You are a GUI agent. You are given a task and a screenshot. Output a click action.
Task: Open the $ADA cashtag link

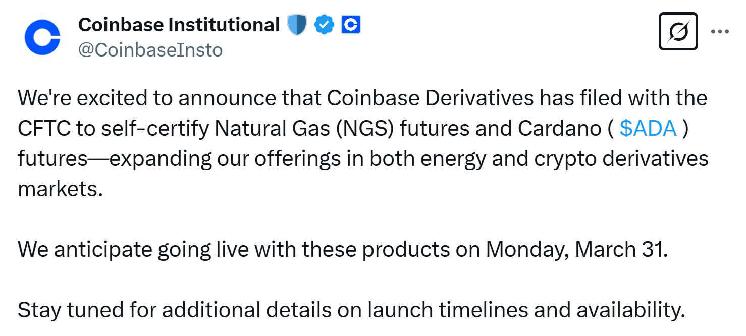[648, 128]
